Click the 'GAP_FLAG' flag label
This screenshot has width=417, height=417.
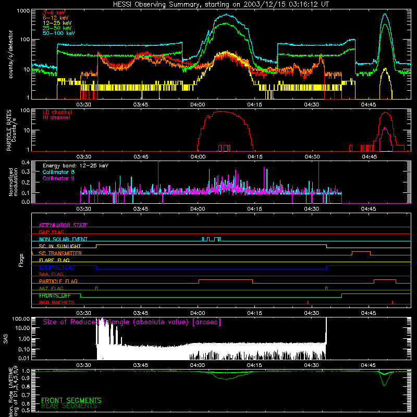coord(51,232)
